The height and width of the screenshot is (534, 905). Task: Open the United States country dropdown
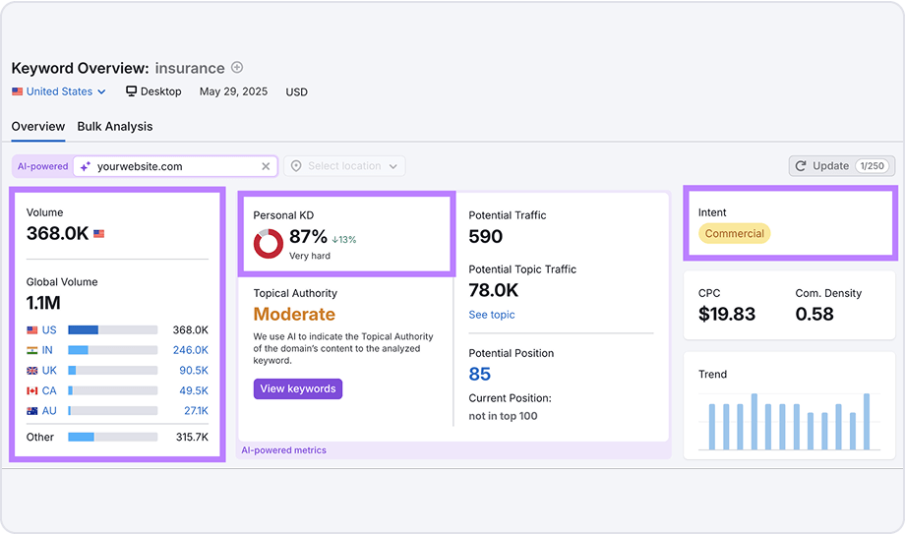[x=59, y=91]
